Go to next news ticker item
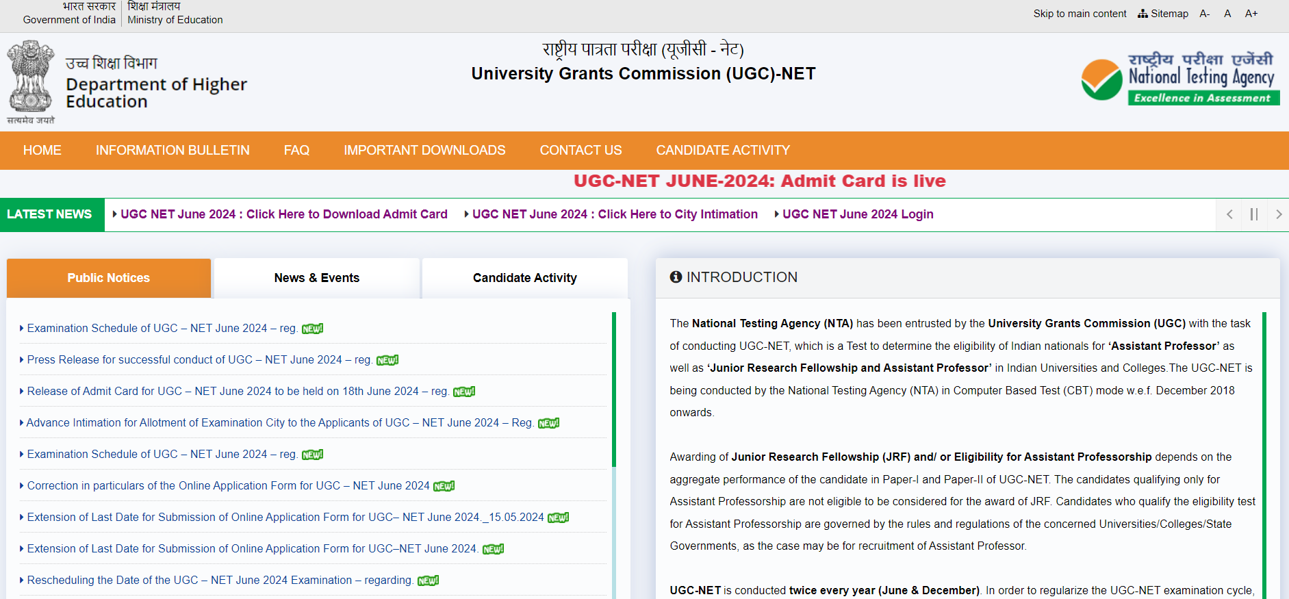 point(1278,214)
